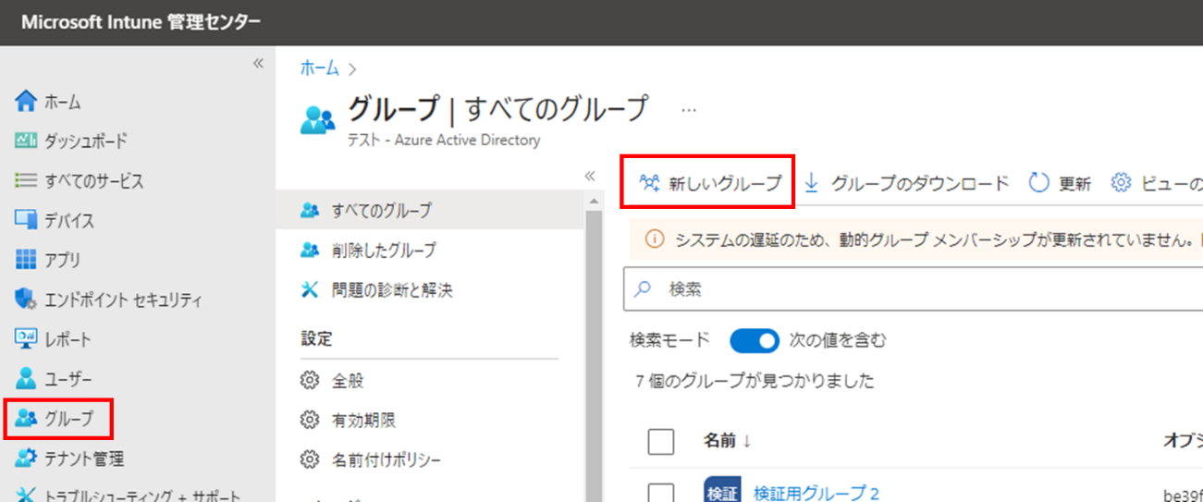1203x502 pixels.
Task: Click the Download groups arrow icon
Action: pyautogui.click(x=812, y=183)
